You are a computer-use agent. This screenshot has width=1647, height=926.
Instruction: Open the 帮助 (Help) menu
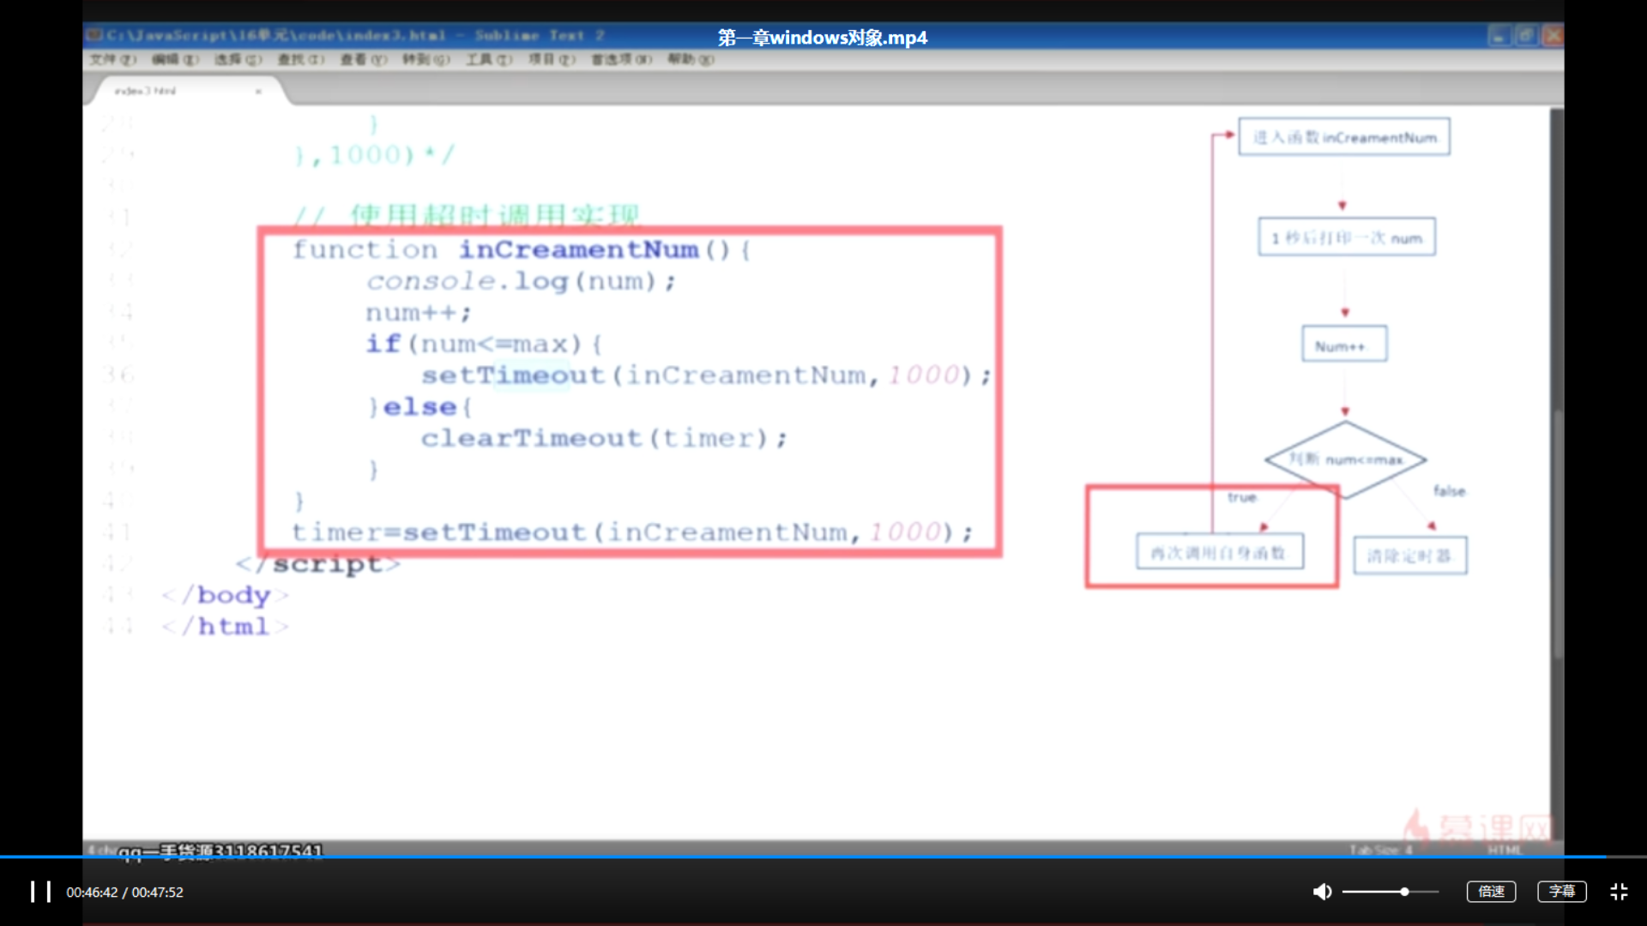[x=691, y=59]
